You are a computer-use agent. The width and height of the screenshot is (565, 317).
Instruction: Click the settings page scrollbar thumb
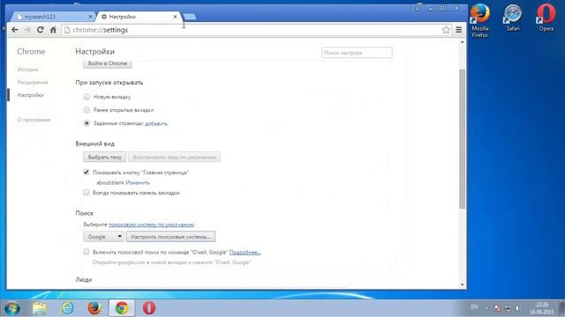(x=463, y=139)
